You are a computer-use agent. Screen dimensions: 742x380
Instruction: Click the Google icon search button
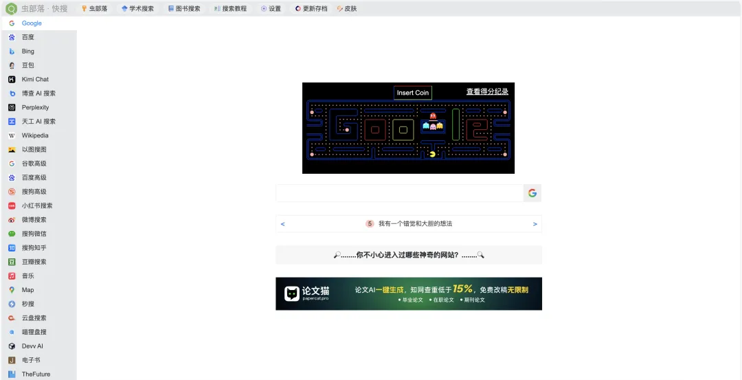532,193
